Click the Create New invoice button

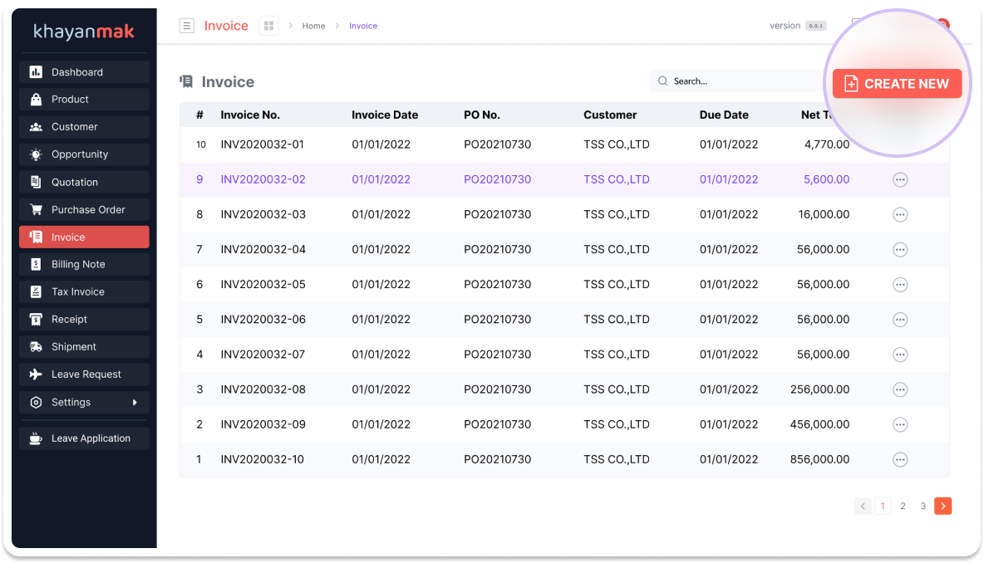coord(897,84)
